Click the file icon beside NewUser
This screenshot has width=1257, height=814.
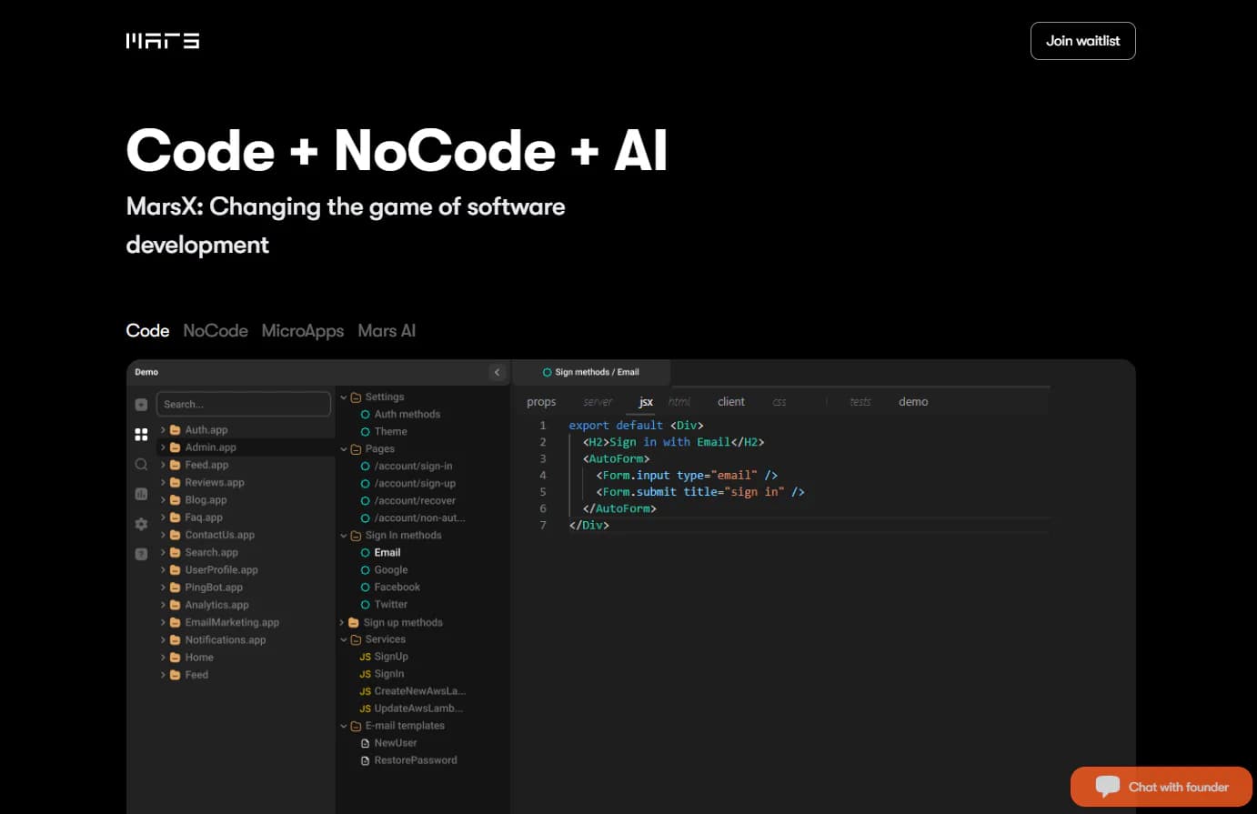point(366,743)
